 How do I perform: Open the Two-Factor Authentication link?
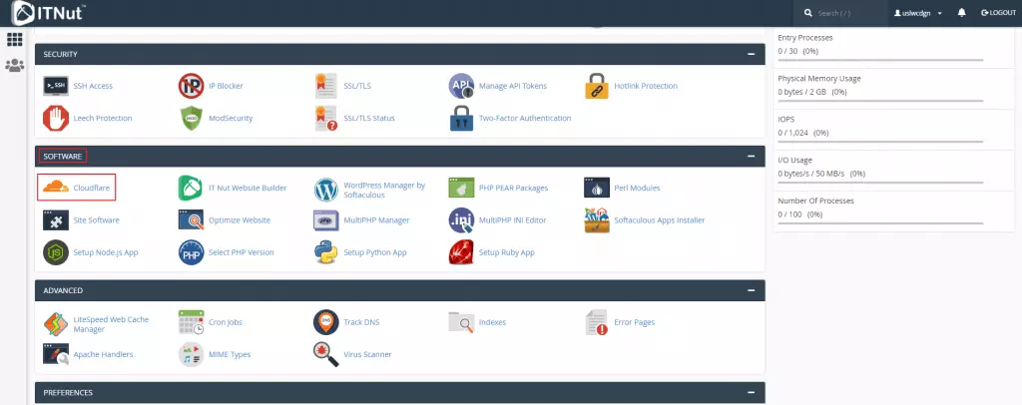pos(525,119)
